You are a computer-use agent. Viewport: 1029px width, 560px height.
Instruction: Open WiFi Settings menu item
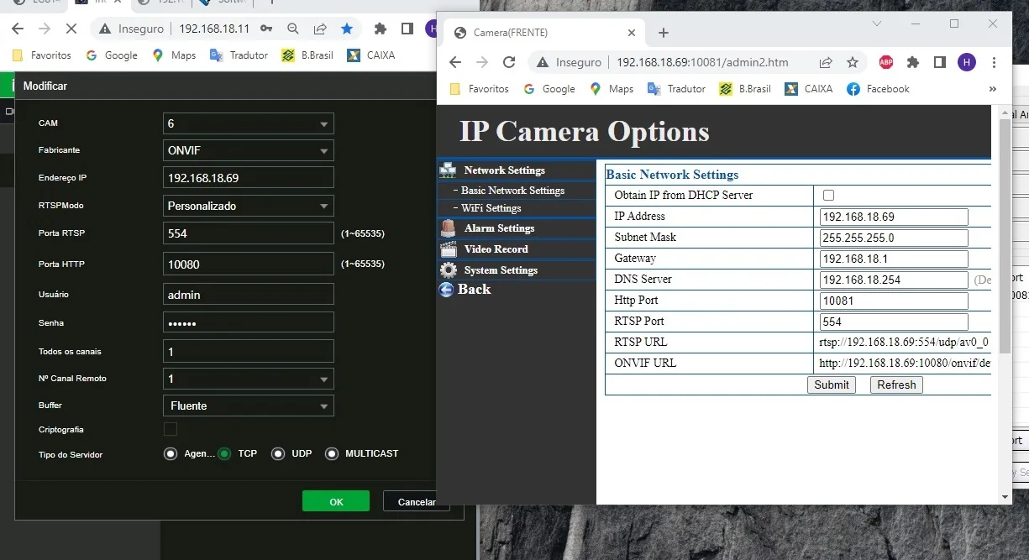click(x=491, y=208)
